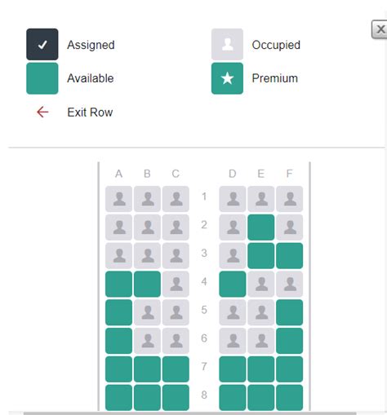387x415 pixels.
Task: Choose available seat 3E
Action: [x=261, y=256]
